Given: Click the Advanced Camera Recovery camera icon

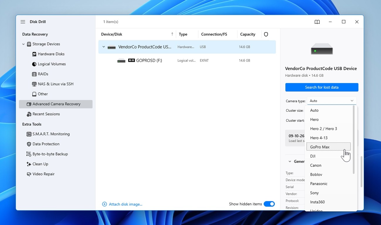Looking at the screenshot, I should (29, 104).
